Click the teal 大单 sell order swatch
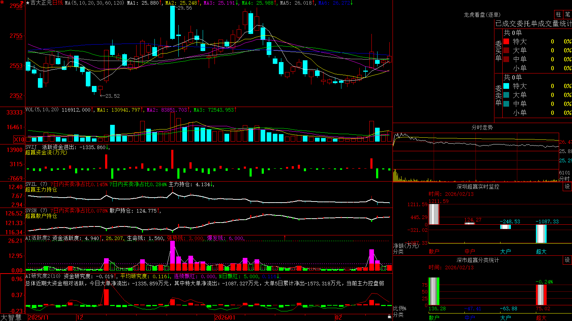Image resolution: width=572 pixels, height=321 pixels. (506, 95)
